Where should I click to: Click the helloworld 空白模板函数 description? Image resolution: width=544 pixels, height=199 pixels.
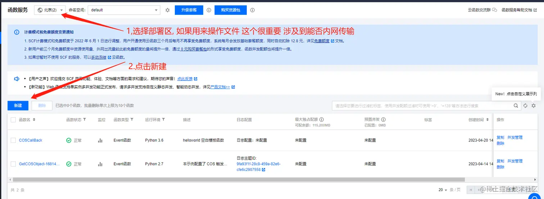pos(203,140)
